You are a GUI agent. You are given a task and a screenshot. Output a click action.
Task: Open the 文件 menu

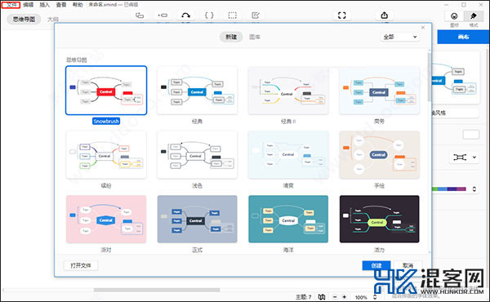(x=11, y=5)
